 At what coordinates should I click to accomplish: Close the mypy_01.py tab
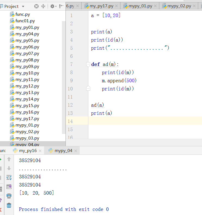(155, 6)
